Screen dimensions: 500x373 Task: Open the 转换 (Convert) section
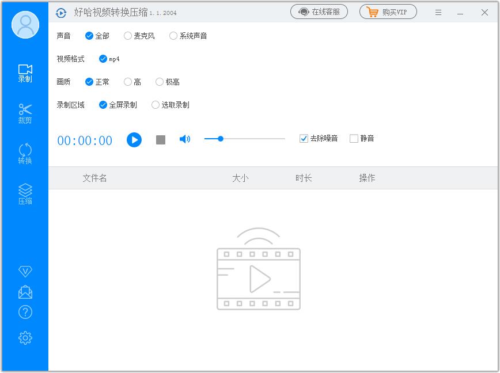[x=25, y=154]
